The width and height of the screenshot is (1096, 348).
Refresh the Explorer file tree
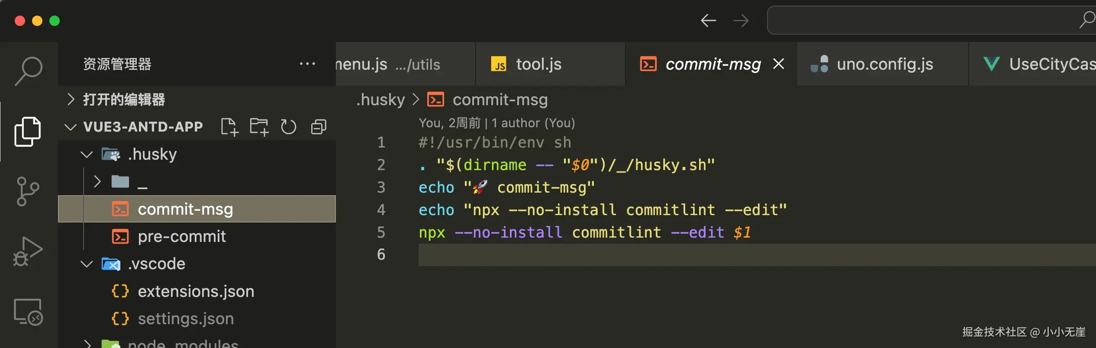point(288,127)
